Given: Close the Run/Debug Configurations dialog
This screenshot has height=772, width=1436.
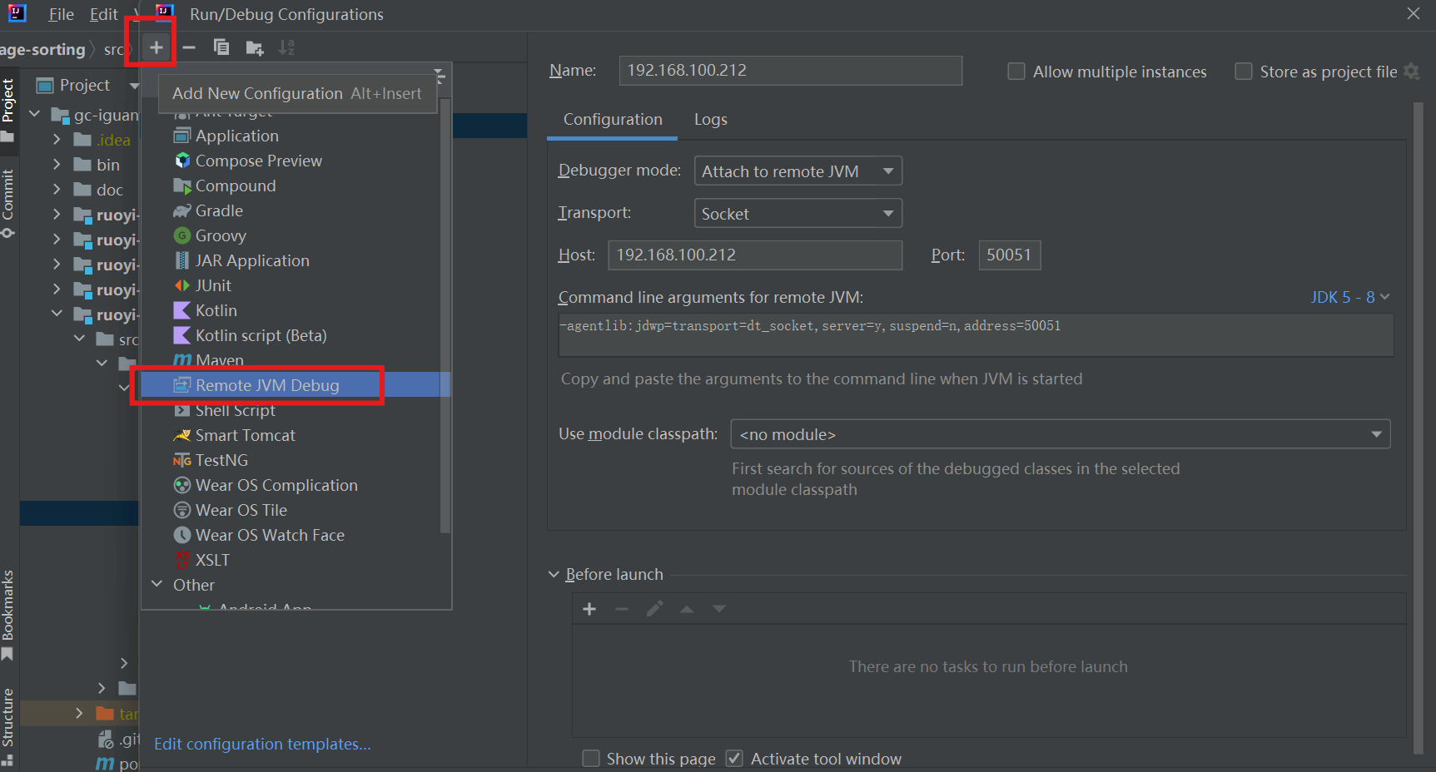Looking at the screenshot, I should (x=1413, y=13).
